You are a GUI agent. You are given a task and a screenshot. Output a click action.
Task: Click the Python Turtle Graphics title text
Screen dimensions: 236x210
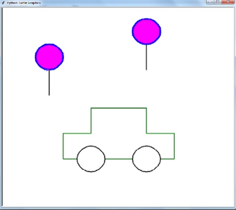tap(24, 3)
